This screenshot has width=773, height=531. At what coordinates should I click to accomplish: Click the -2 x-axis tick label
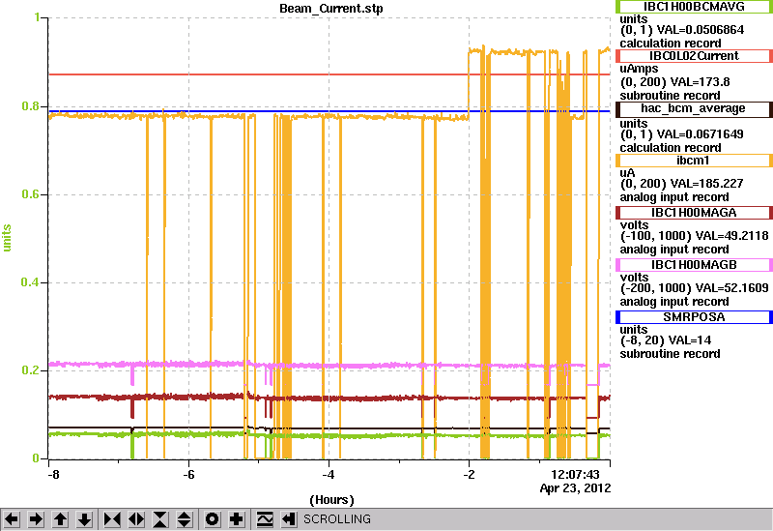(x=469, y=475)
